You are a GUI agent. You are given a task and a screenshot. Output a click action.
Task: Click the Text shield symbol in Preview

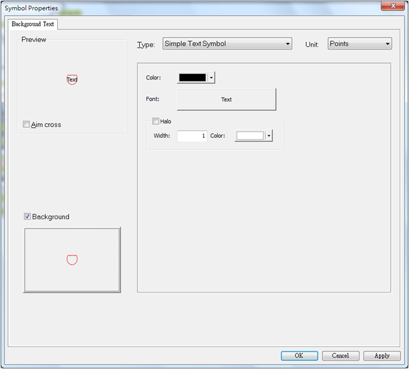click(72, 80)
